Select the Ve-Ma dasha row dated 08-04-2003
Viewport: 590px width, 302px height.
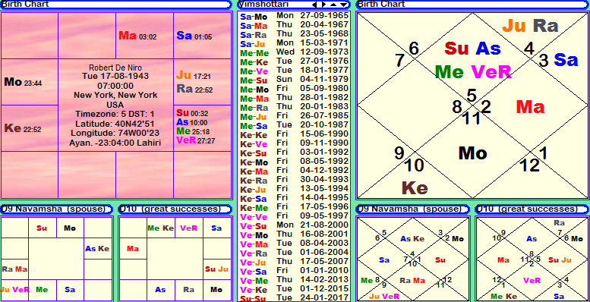tap(294, 244)
